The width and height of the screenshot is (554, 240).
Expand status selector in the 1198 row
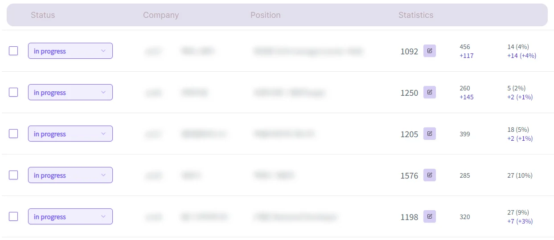click(70, 217)
